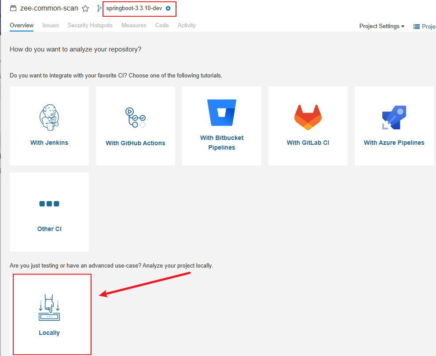Choose the Other CI option
Image resolution: width=436 pixels, height=356 pixels.
(49, 212)
